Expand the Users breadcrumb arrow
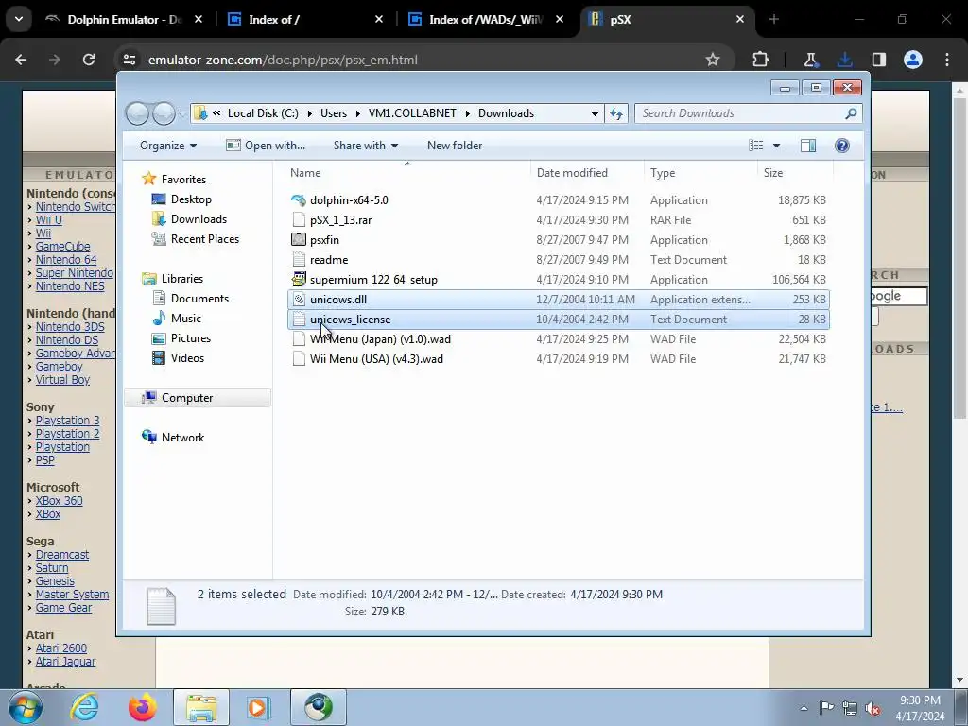The image size is (968, 726). click(x=357, y=113)
